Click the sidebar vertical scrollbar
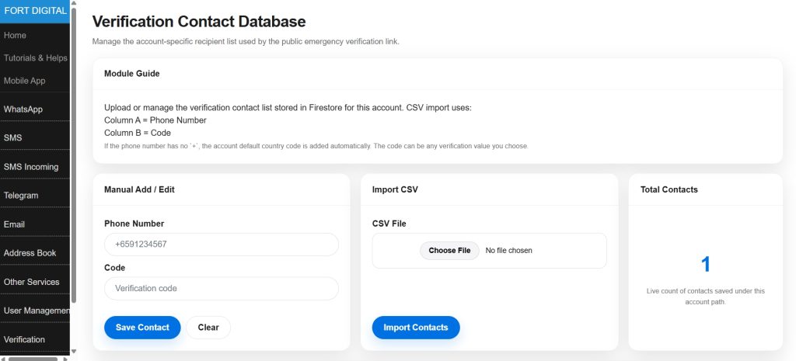The height and width of the screenshot is (361, 796). (x=74, y=155)
